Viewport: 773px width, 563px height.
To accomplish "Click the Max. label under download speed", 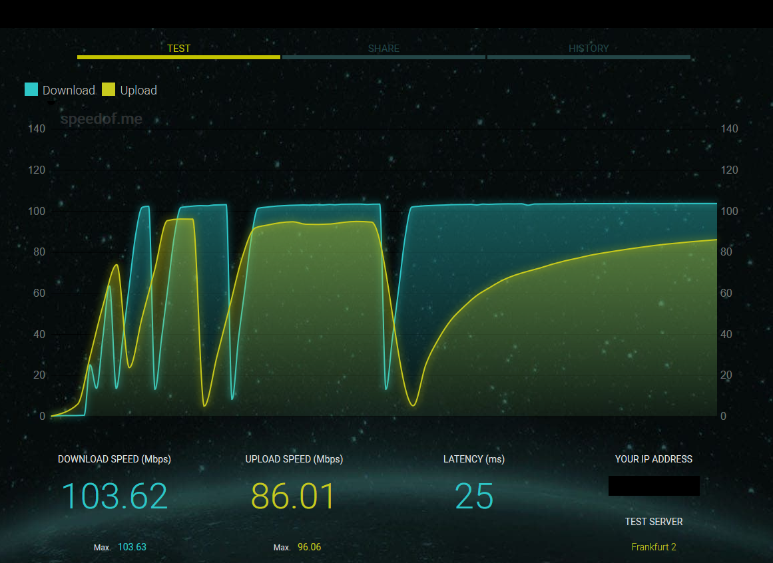I will coord(102,548).
